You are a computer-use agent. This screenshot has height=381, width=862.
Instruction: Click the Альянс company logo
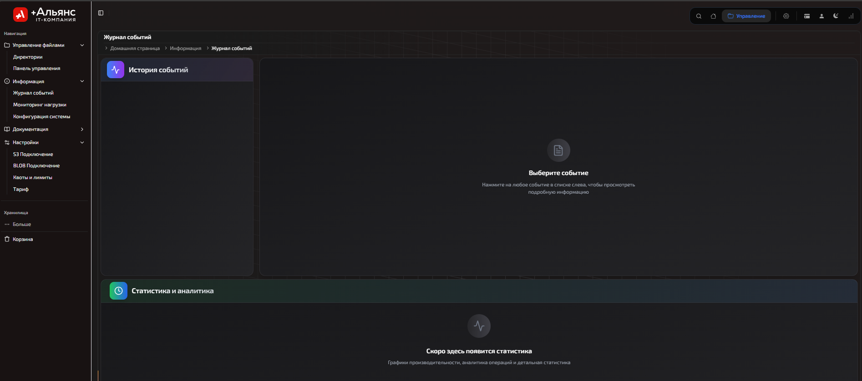pyautogui.click(x=45, y=15)
